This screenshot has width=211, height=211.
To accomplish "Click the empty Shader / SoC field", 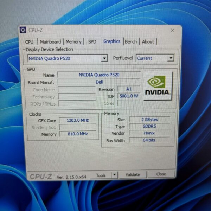I will 78,127.
